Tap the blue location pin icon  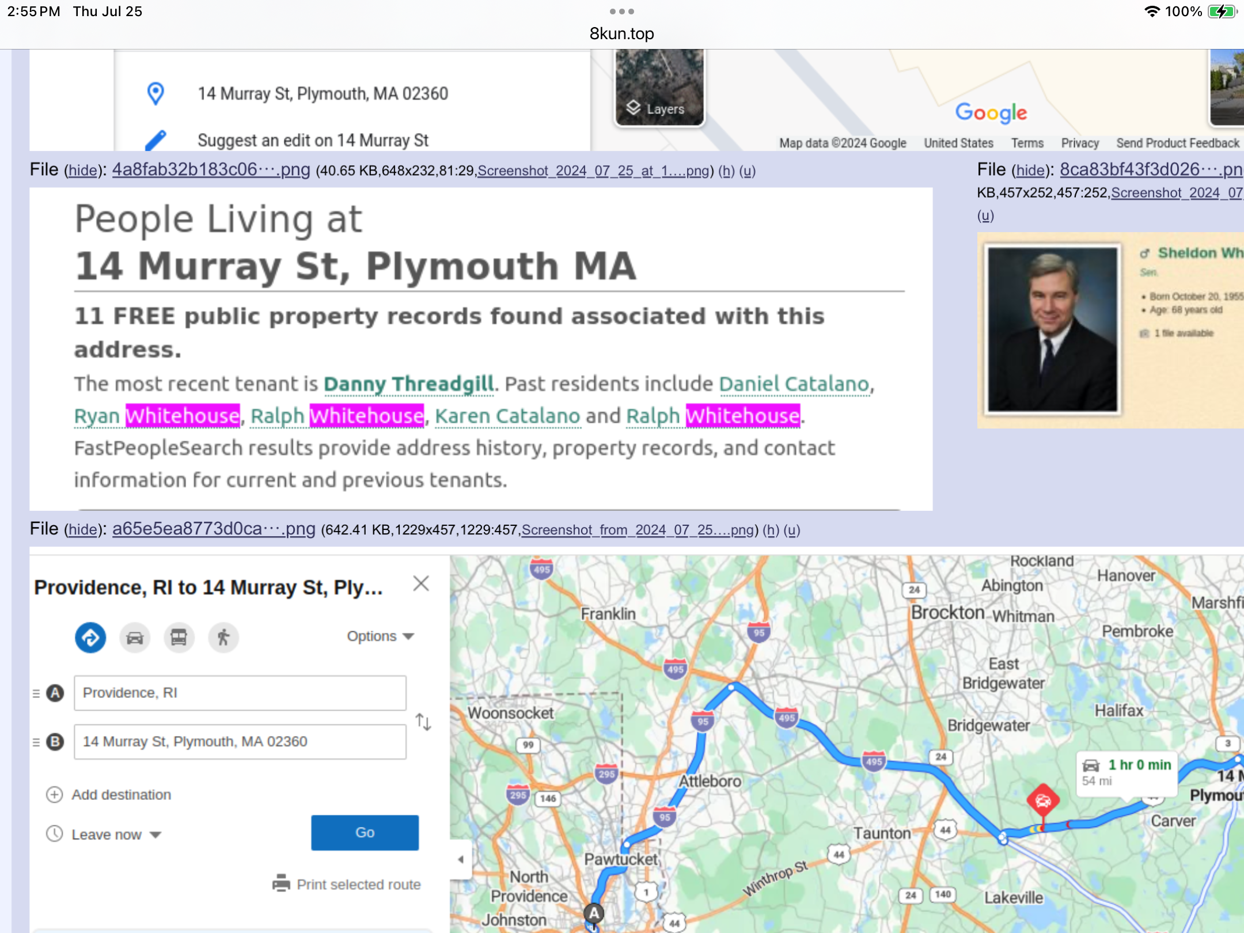pyautogui.click(x=155, y=93)
